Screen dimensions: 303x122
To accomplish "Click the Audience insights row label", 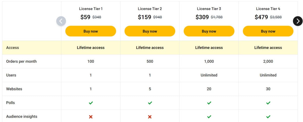I will click(21, 116).
